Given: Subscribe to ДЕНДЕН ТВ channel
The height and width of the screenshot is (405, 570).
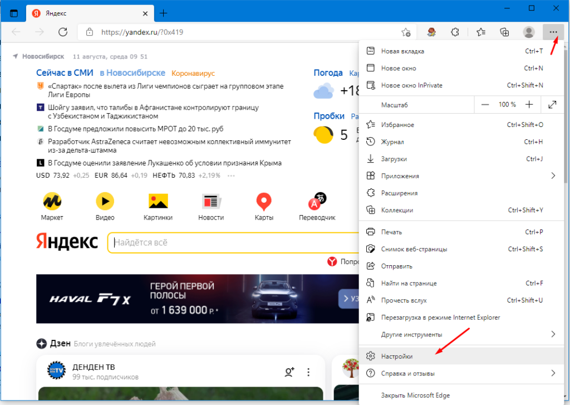Looking at the screenshot, I should [289, 372].
